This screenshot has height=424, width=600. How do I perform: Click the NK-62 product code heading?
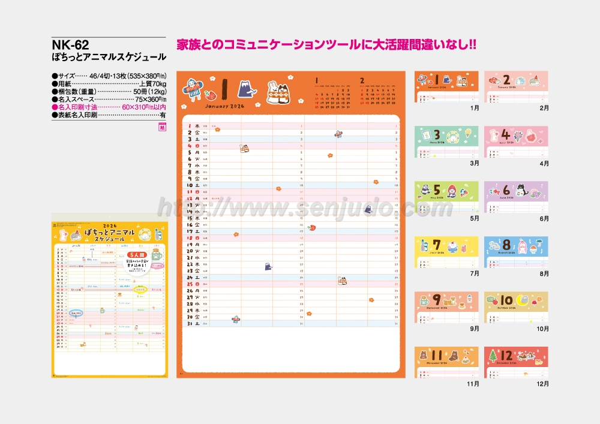click(x=71, y=45)
